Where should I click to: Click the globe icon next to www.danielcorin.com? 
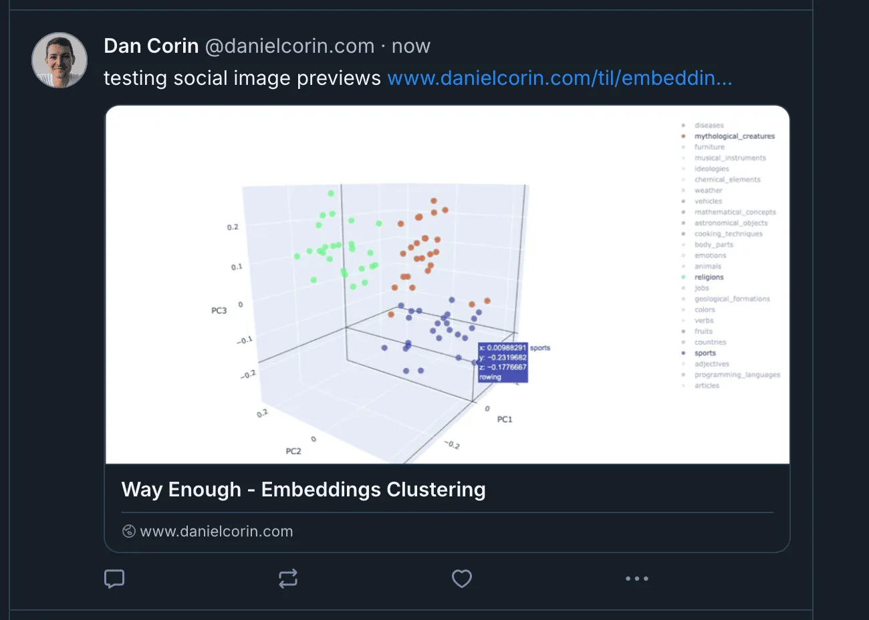pos(129,530)
